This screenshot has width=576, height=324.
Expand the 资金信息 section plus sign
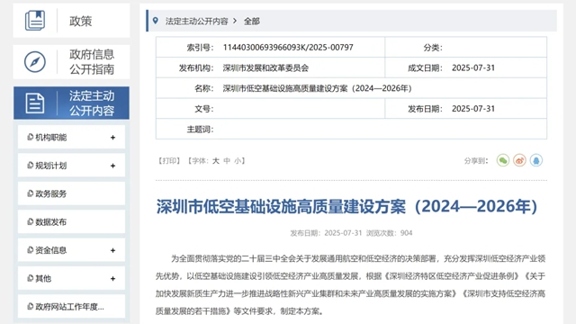112,250
